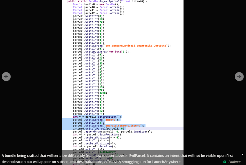The width and height of the screenshot is (246, 165).
Task: Click the com.samsung.android.cepproxyks.CertByte string
Action: click(x=136, y=46)
